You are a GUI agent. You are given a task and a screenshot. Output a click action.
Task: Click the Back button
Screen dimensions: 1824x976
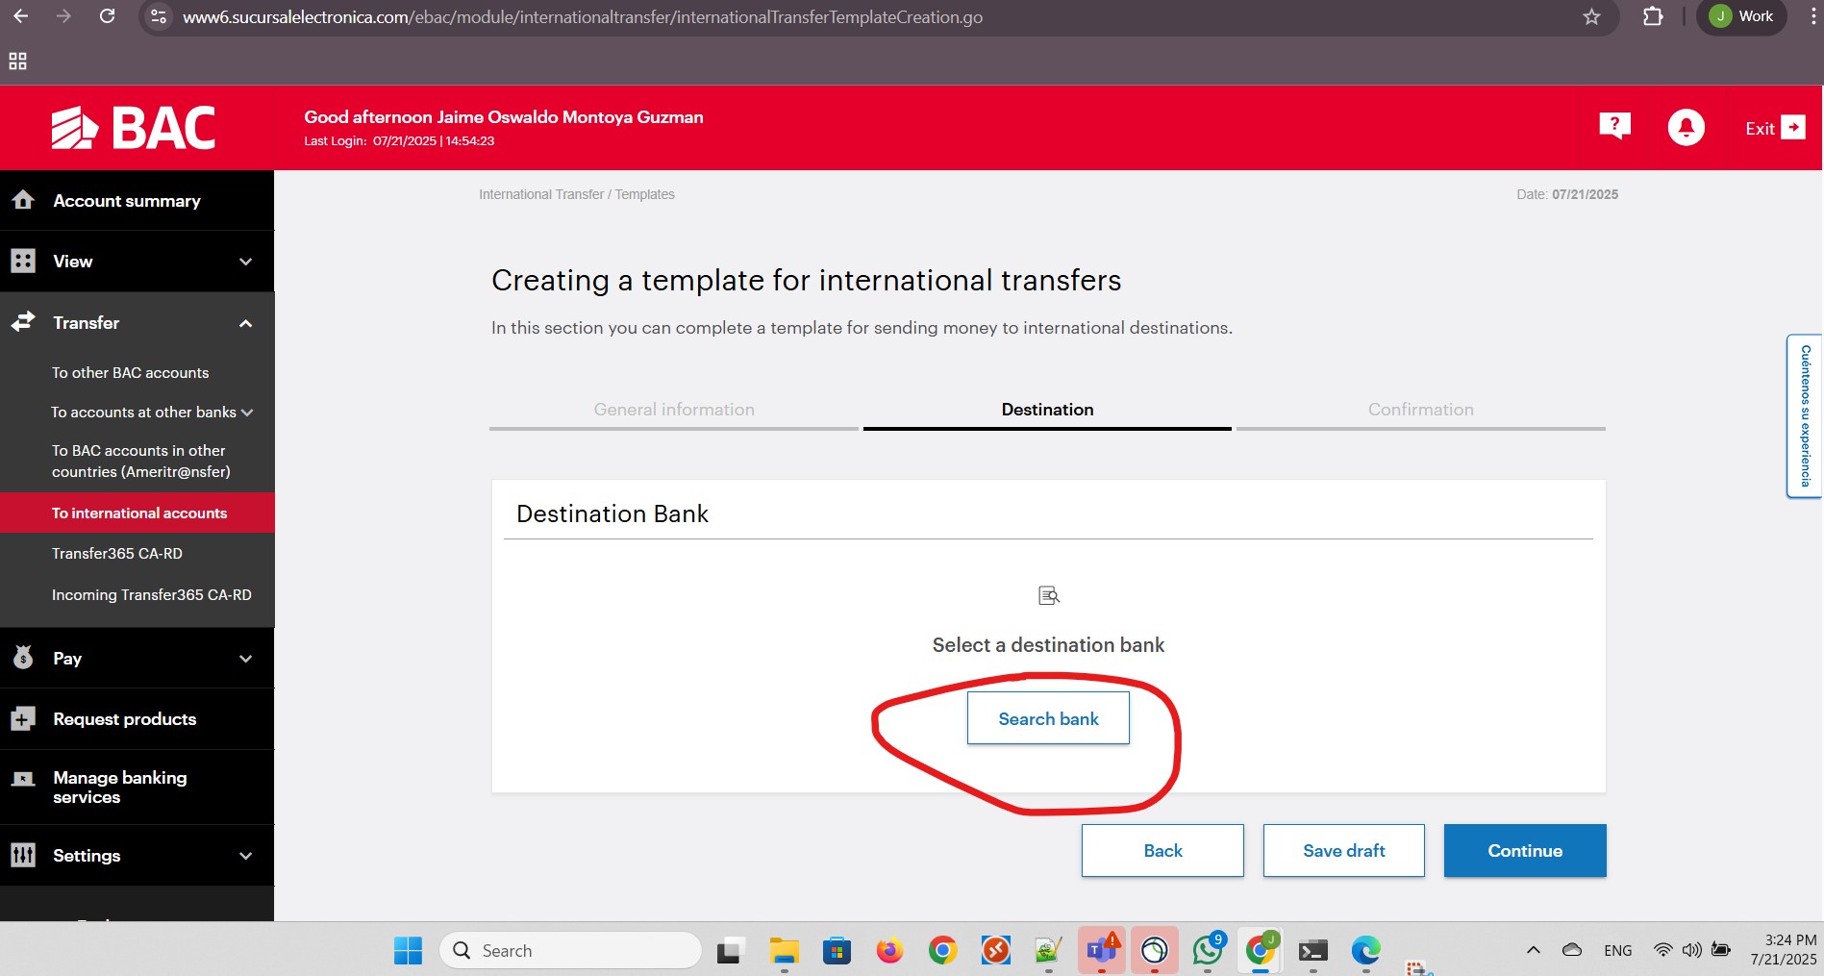(1162, 850)
